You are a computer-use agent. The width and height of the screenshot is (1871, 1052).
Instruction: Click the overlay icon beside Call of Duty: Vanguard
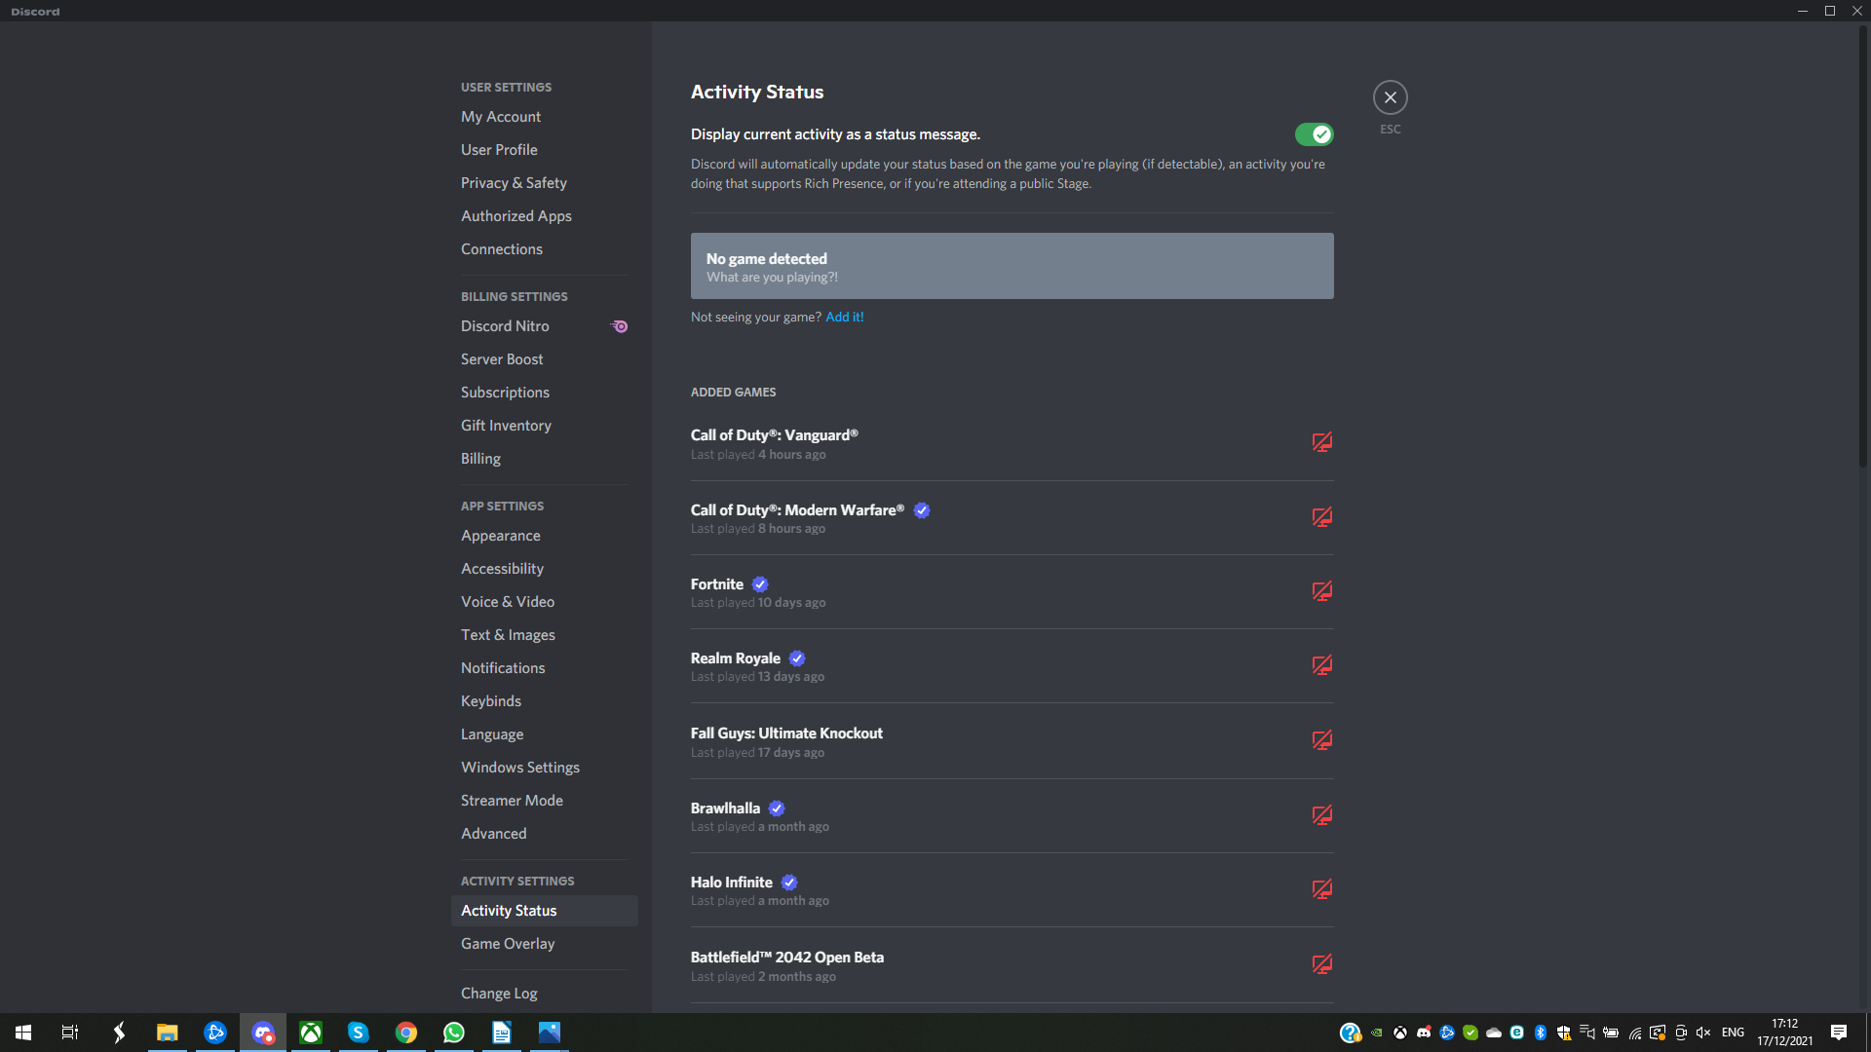(x=1322, y=441)
